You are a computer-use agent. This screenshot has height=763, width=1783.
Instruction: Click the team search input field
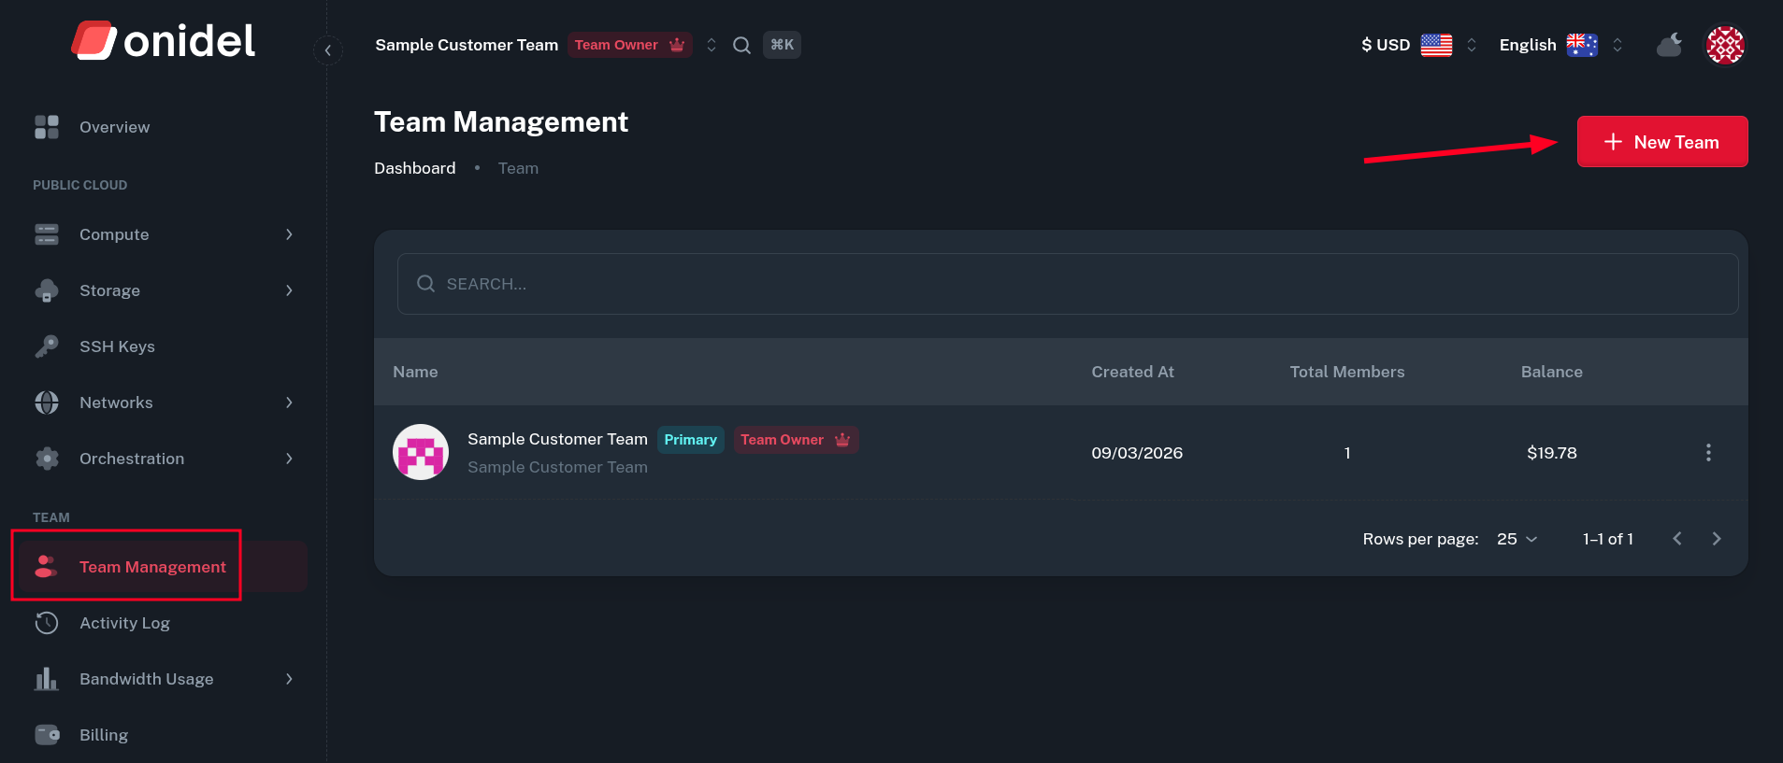click(1066, 284)
